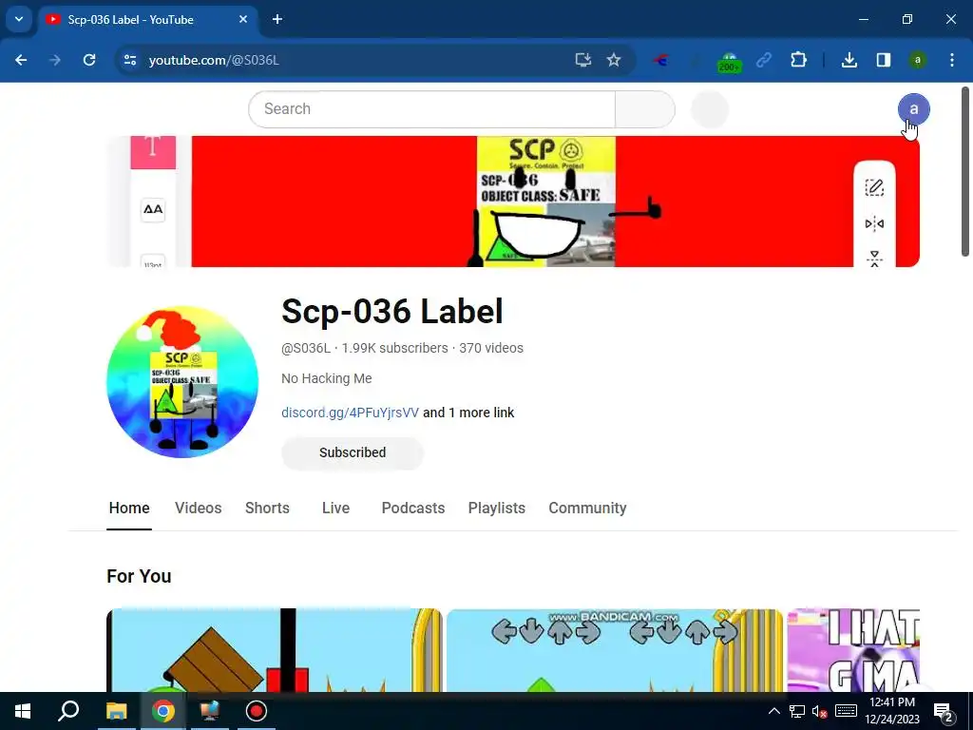This screenshot has width=973, height=730.
Task: Open the discord.gg/4PFuYjrsVV link
Action: [x=350, y=413]
